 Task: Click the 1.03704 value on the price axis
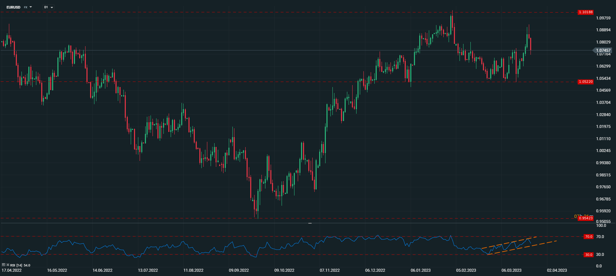(x=603, y=103)
